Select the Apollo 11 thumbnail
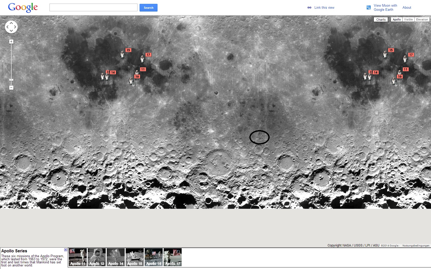This screenshot has width=431, height=269. coord(78,257)
